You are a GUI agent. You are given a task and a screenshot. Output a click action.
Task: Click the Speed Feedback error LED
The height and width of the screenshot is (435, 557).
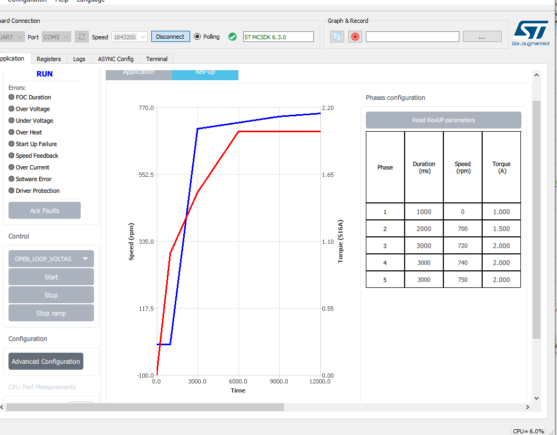coord(11,155)
